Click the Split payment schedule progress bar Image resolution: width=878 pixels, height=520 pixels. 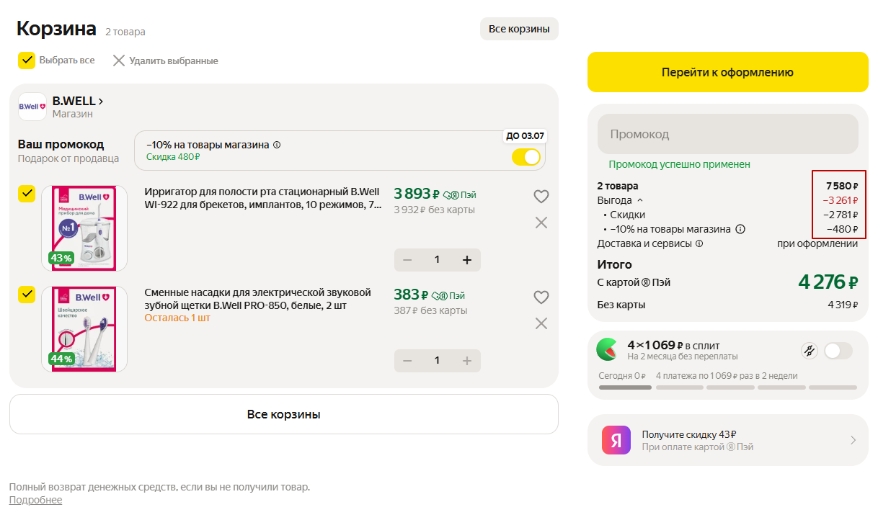(x=728, y=387)
